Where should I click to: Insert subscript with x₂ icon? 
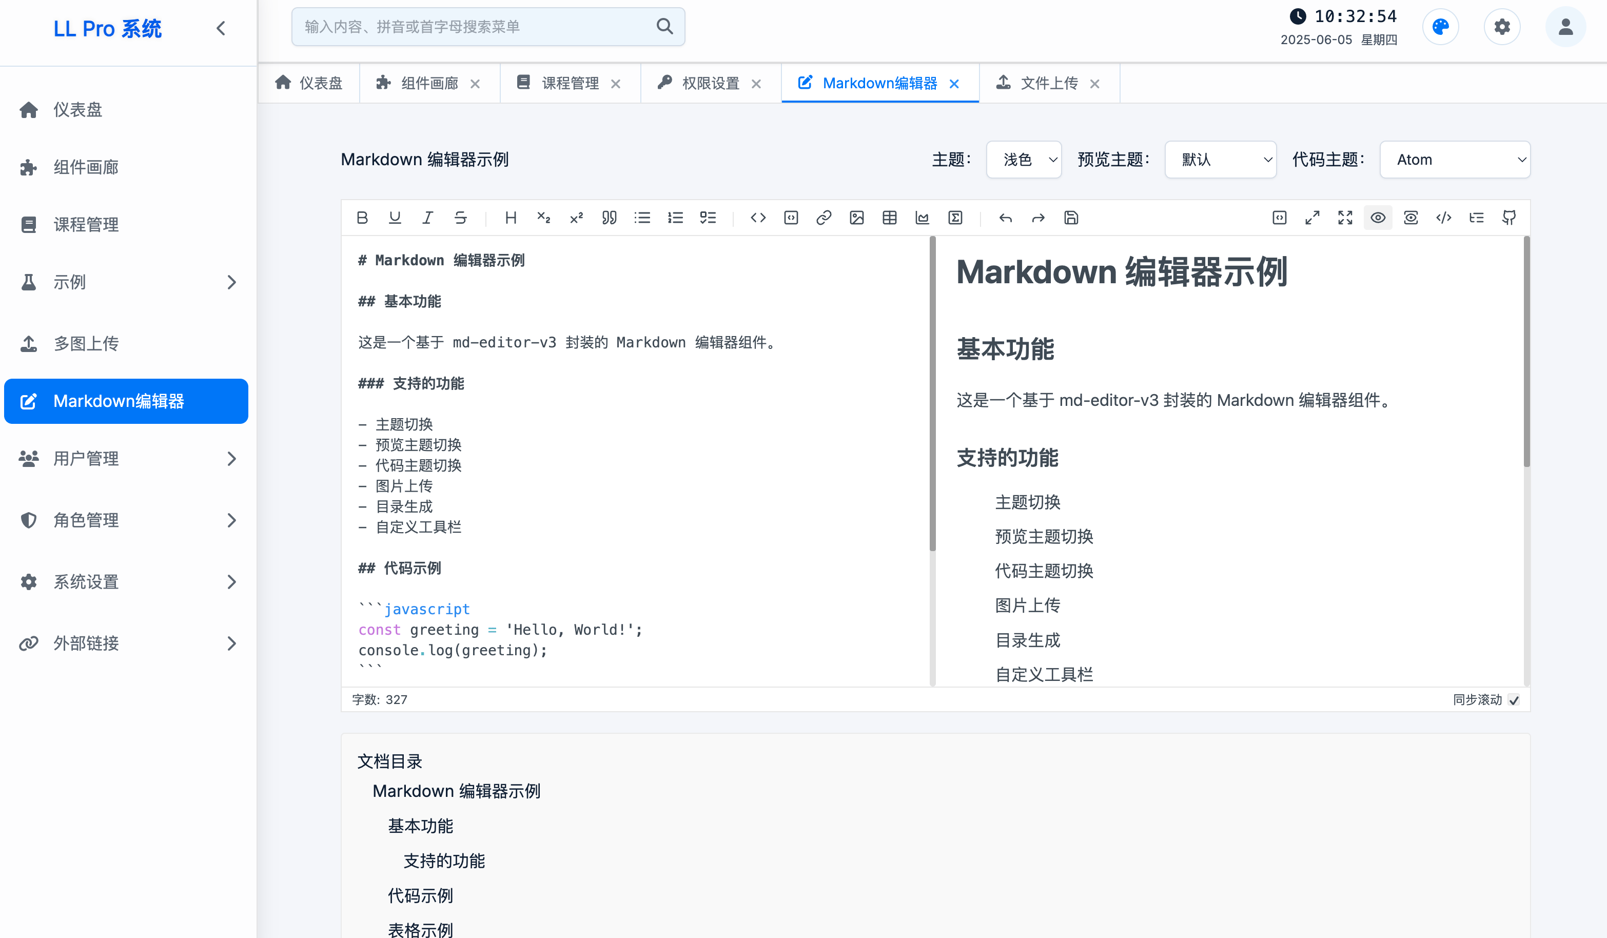(543, 218)
